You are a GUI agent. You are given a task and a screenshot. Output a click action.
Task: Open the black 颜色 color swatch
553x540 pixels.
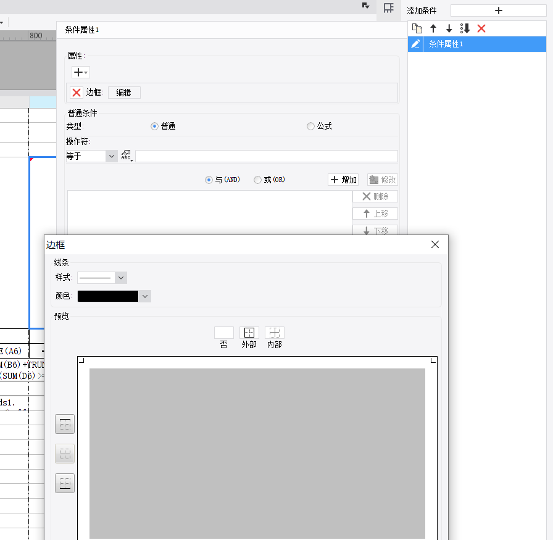coord(108,296)
